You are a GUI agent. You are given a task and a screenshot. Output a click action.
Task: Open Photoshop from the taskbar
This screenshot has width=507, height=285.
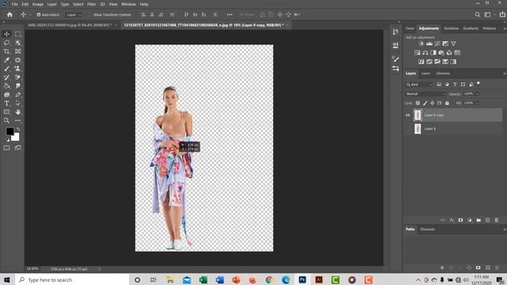point(303,279)
